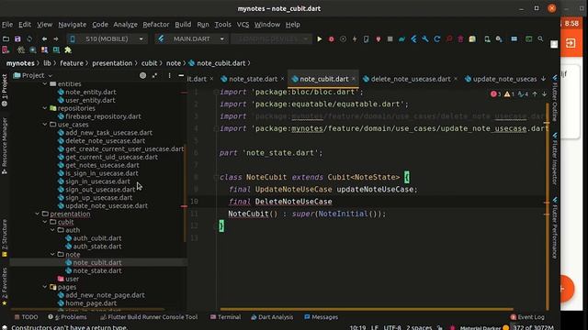Collapse the entities folder
This screenshot has width=588, height=330.
tap(45, 83)
